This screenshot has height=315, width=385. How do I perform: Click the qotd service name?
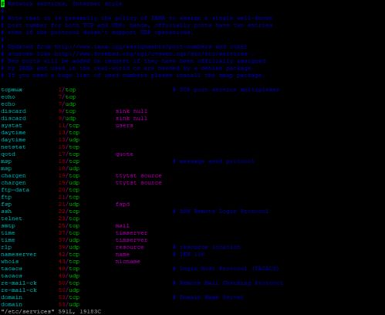coord(8,154)
